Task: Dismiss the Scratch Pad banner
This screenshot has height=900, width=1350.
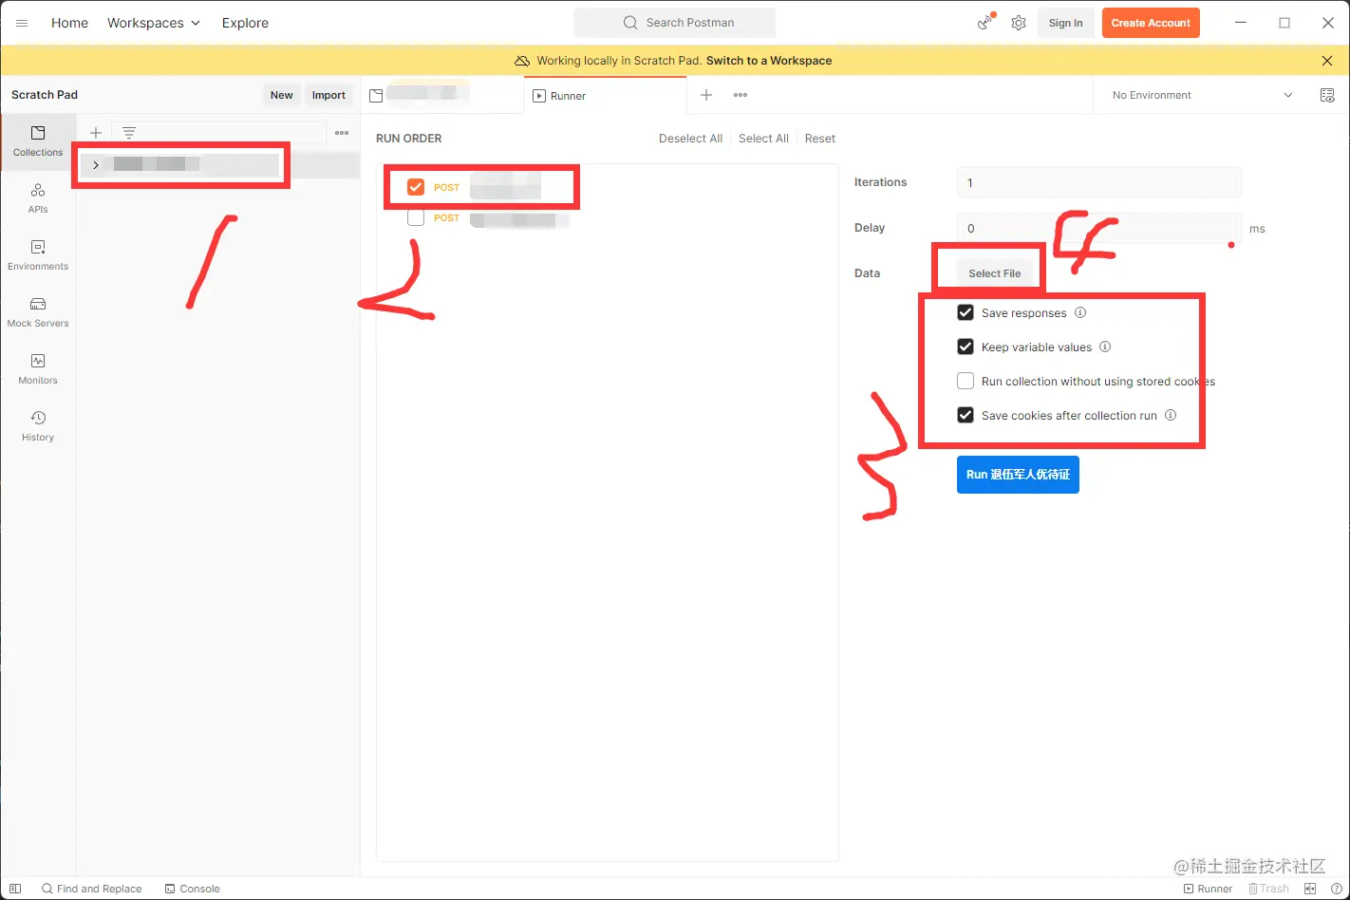Action: click(1326, 61)
